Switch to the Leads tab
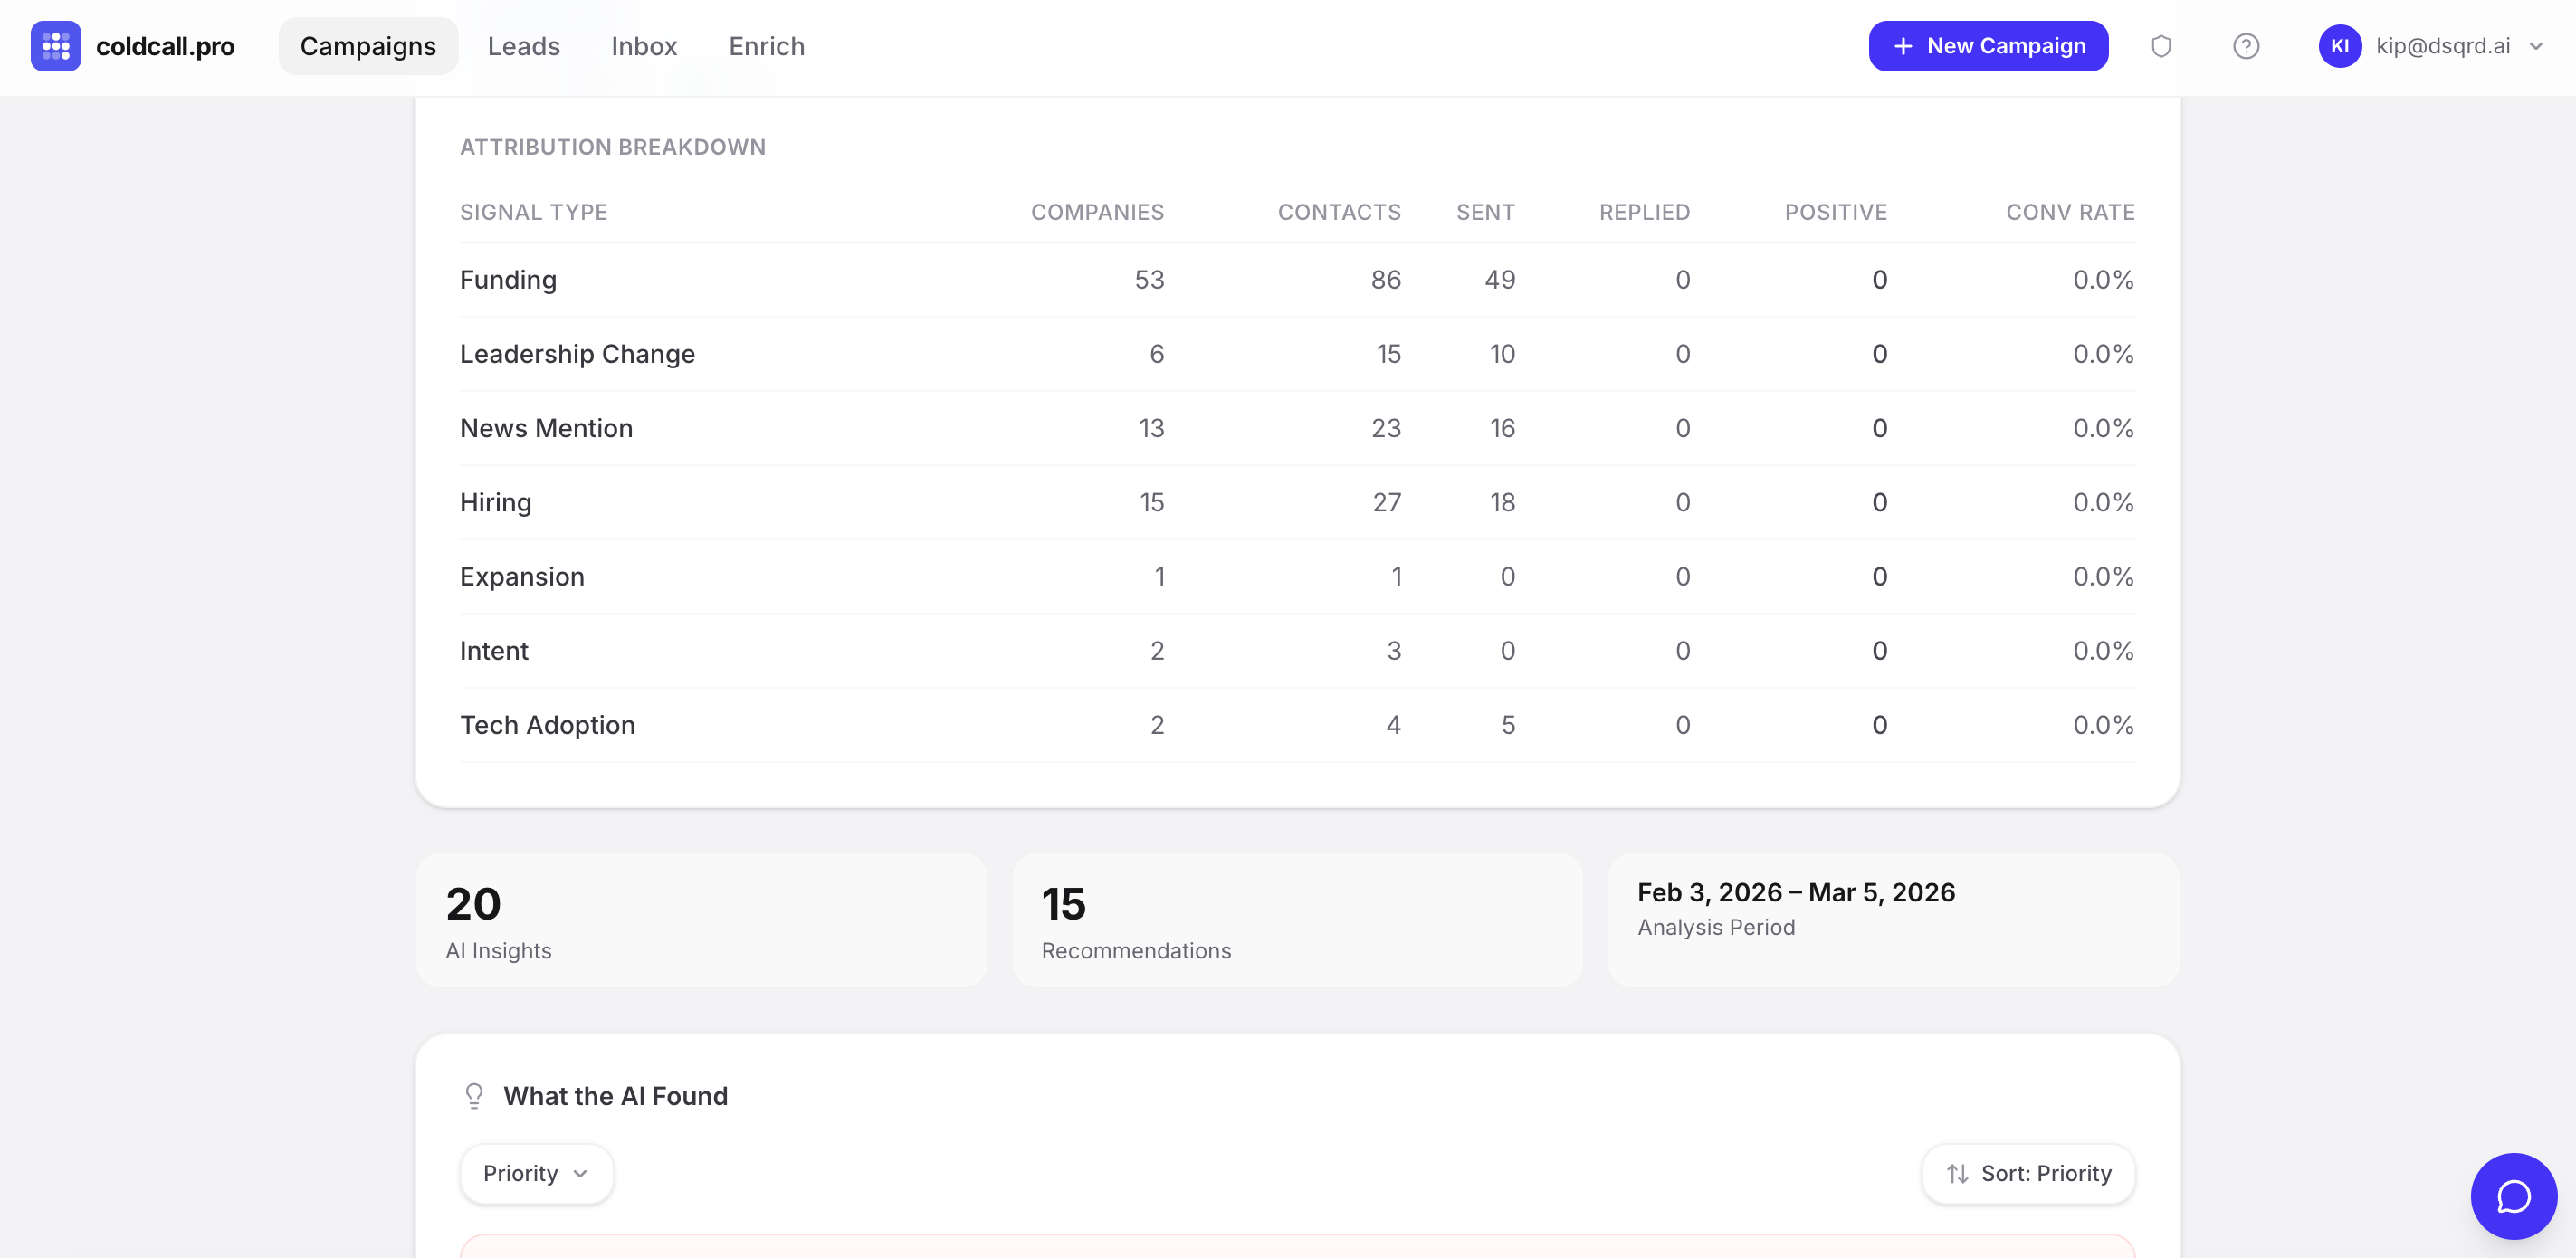Screen dimensions: 2576x1258 [x=523, y=46]
